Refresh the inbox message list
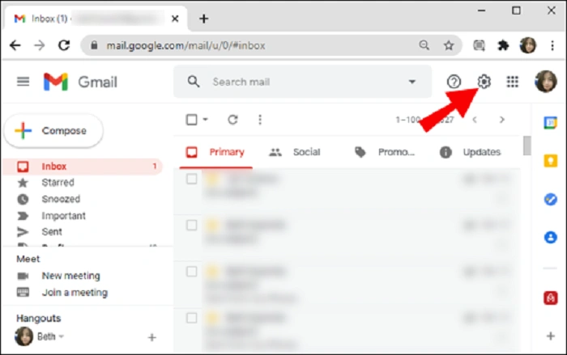 [232, 120]
